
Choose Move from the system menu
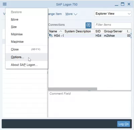click(26, 19)
